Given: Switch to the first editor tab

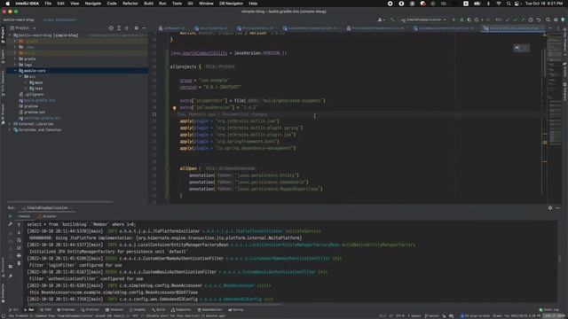Looking at the screenshot, I should pyautogui.click(x=172, y=28).
